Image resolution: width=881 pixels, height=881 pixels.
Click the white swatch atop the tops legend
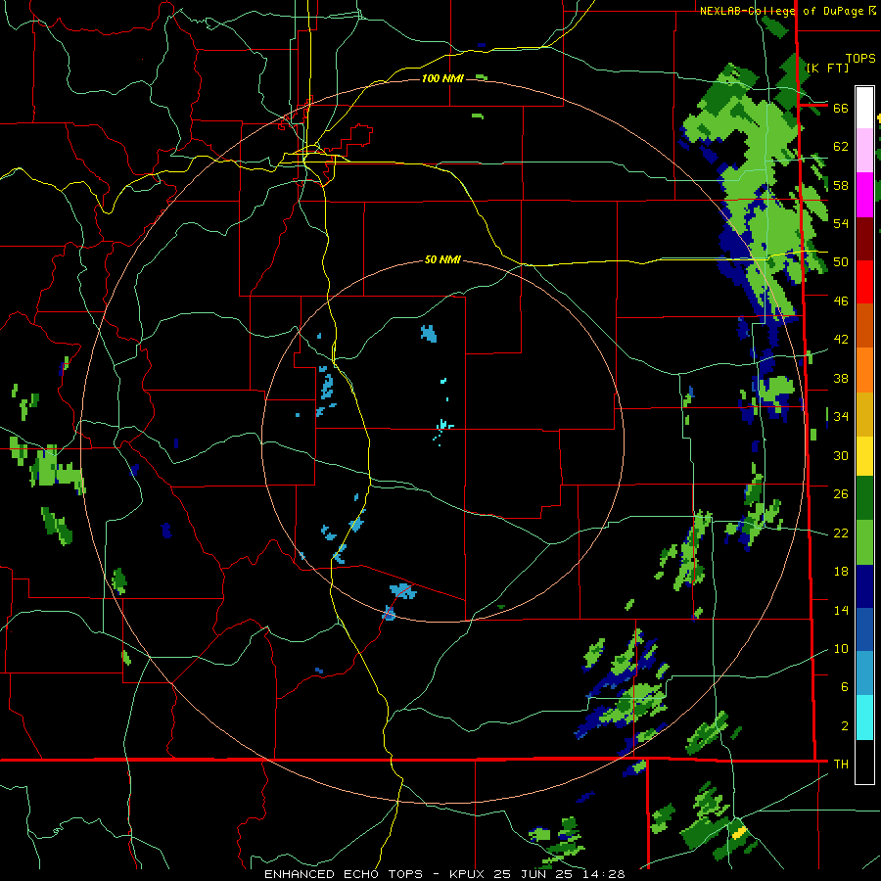click(x=864, y=108)
